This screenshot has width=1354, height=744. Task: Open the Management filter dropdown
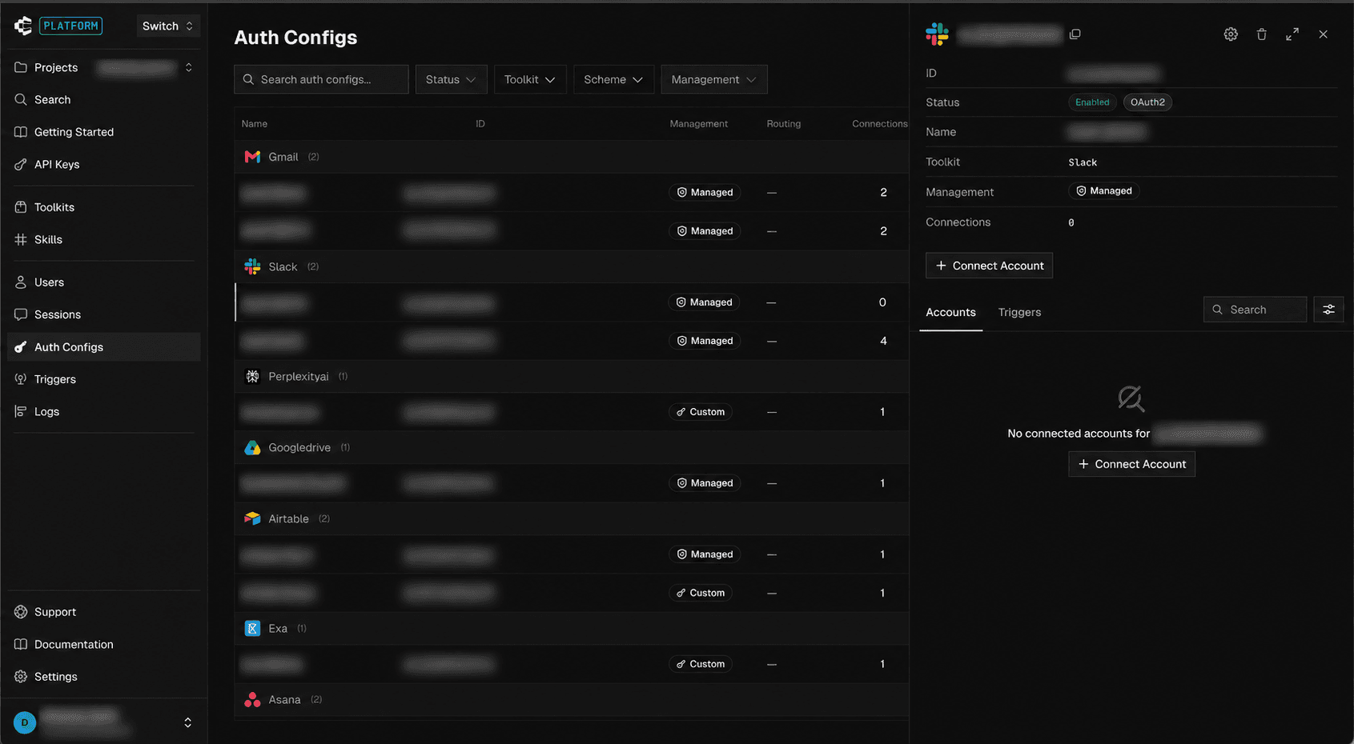point(714,79)
